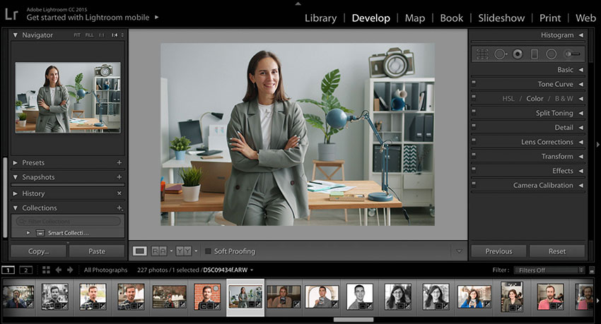Open the Filters Off dropdown

click(549, 270)
